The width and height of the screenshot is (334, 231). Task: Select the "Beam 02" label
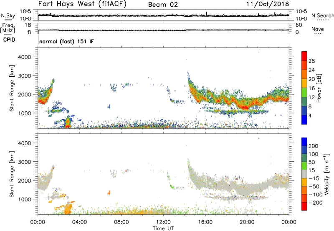click(x=163, y=5)
